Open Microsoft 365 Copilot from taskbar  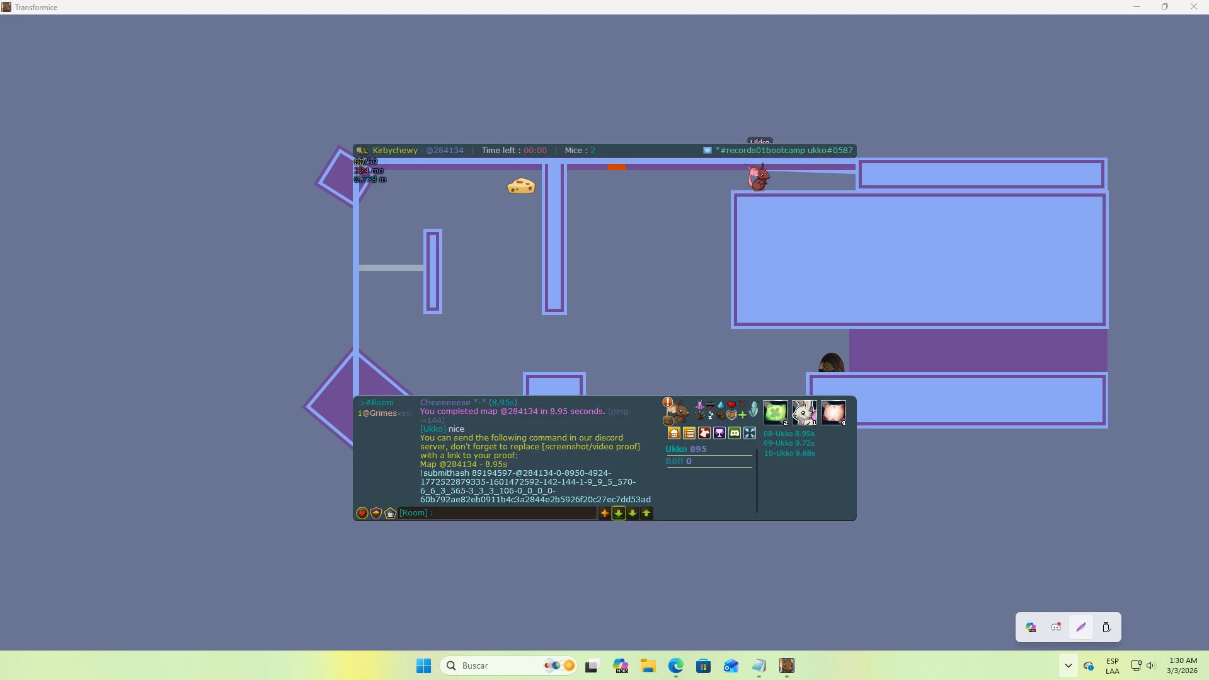[621, 666]
